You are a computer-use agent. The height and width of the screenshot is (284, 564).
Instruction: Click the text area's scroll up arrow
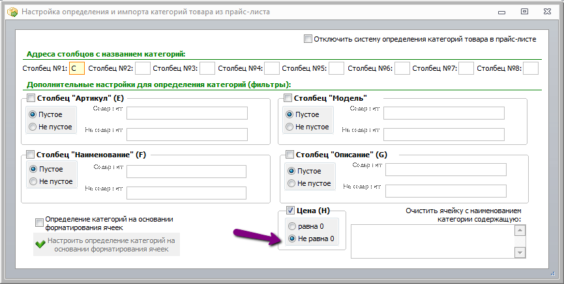[520, 230]
